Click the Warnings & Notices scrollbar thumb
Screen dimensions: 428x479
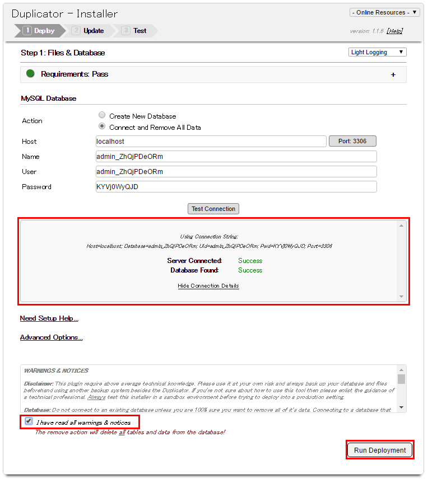401,379
